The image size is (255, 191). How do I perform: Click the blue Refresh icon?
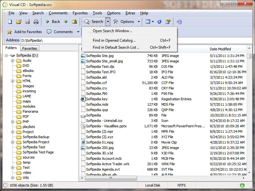[x=159, y=22]
